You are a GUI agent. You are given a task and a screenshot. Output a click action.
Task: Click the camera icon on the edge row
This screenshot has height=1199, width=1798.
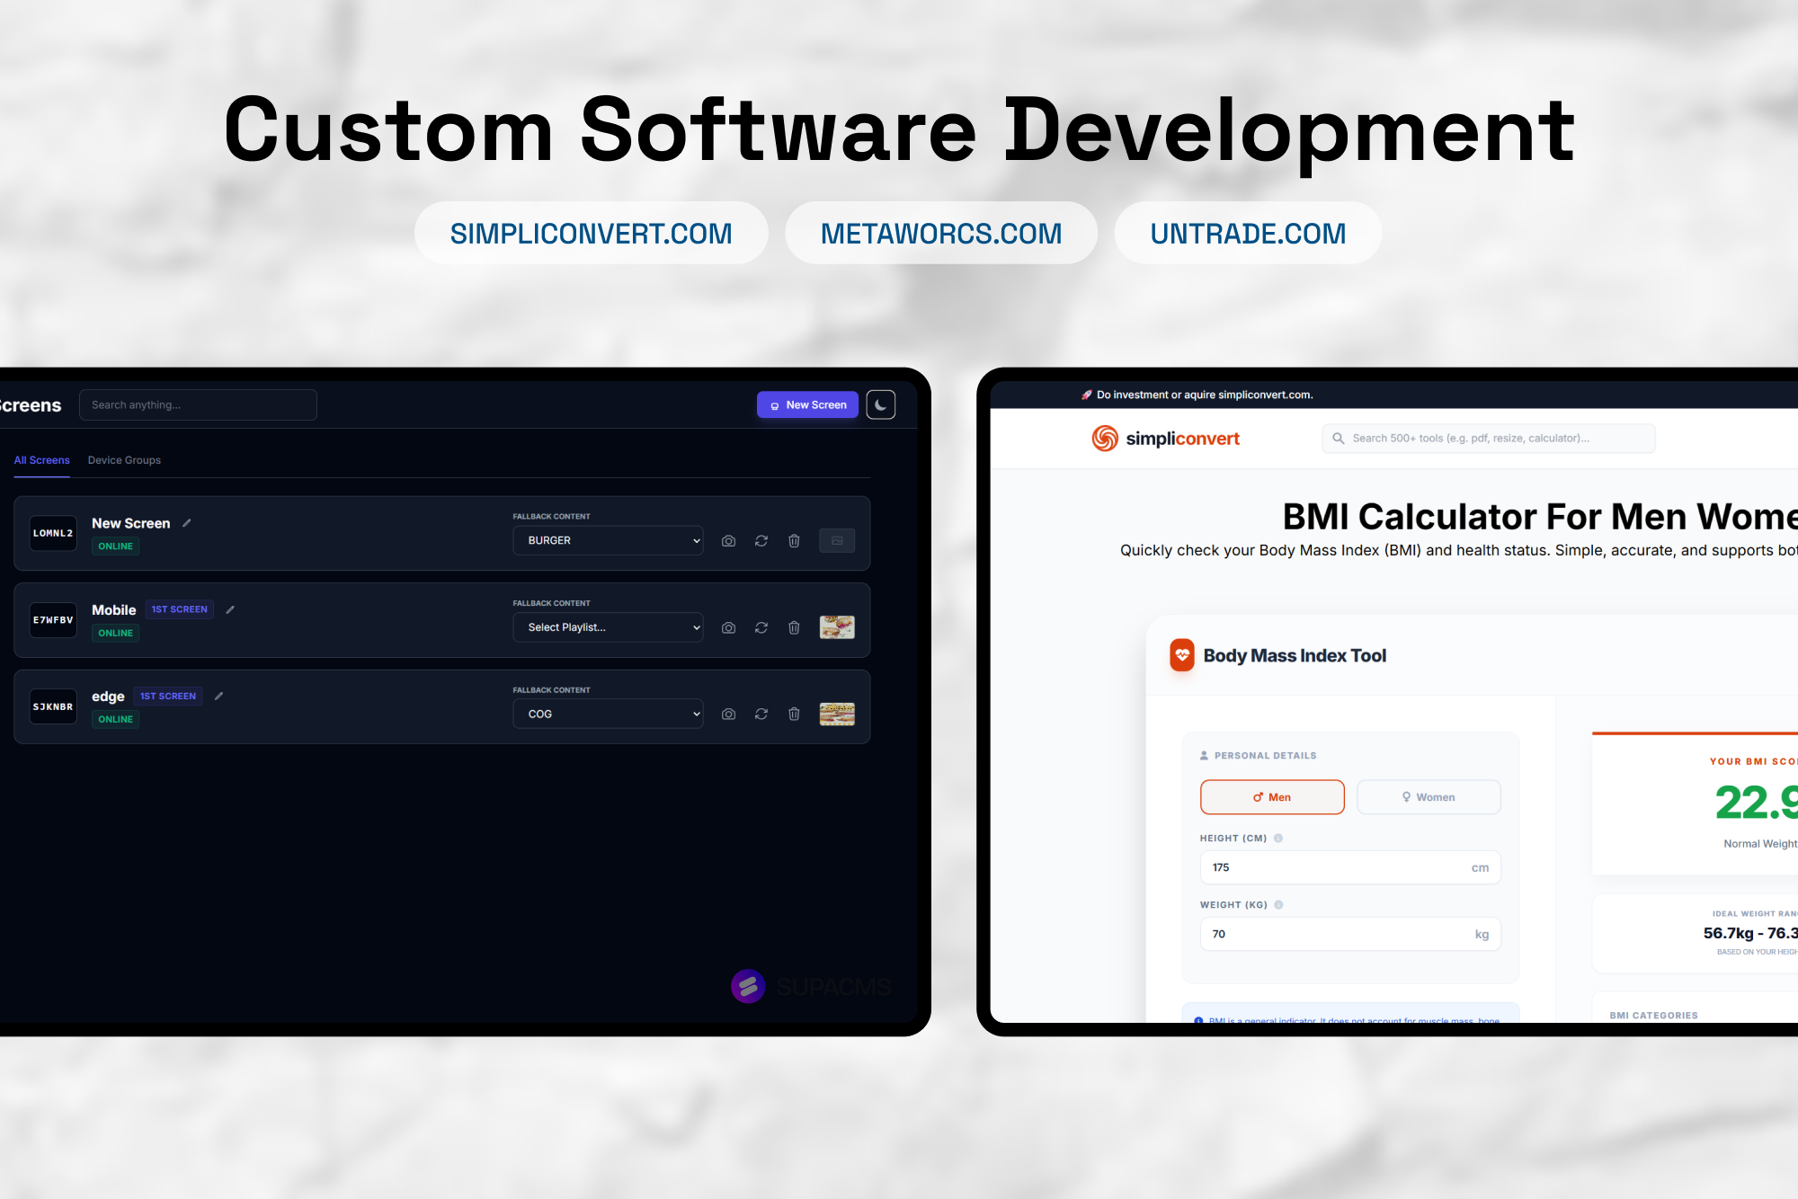point(728,714)
